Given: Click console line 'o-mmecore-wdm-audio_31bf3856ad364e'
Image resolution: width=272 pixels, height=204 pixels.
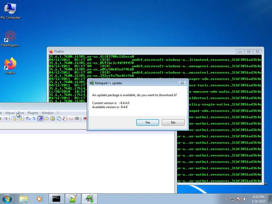Looking at the screenshot, I should click(225, 92).
